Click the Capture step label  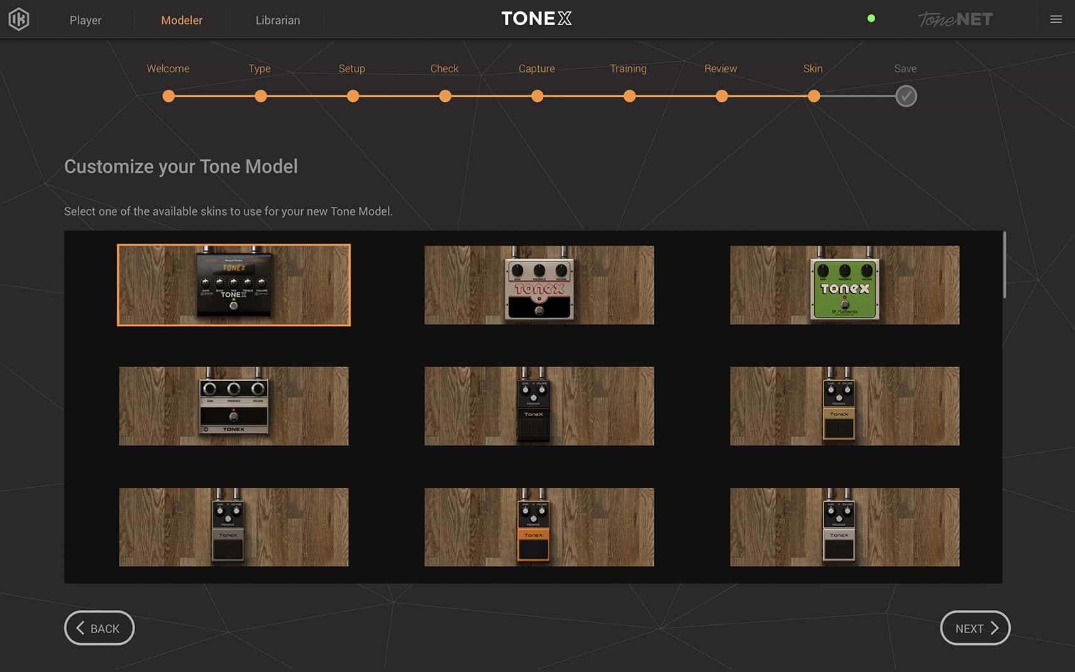pos(537,69)
